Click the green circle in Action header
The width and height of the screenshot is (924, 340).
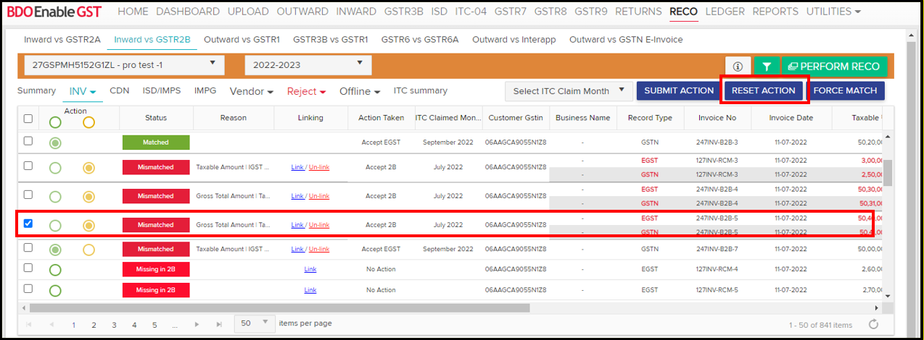point(55,122)
